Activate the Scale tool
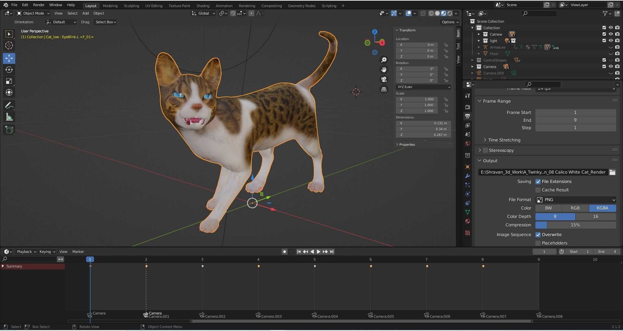 (9, 81)
